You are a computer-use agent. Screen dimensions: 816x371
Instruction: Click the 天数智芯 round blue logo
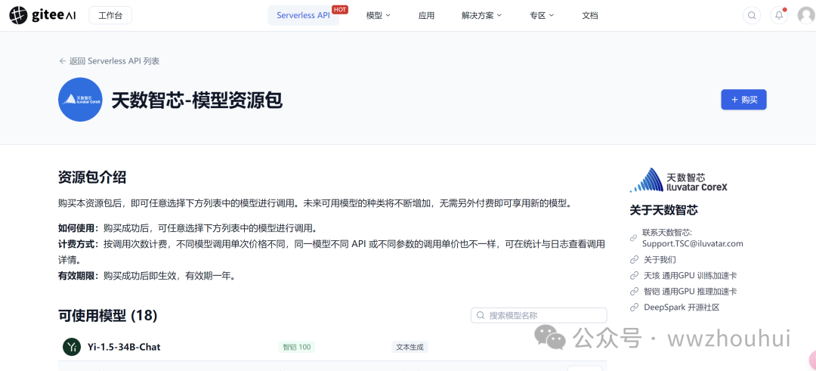click(x=80, y=100)
